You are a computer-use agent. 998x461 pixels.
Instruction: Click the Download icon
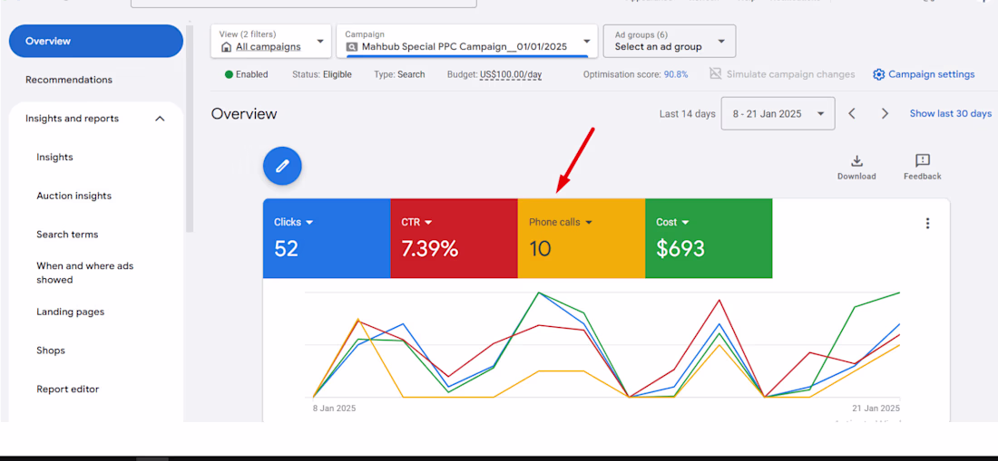point(856,160)
